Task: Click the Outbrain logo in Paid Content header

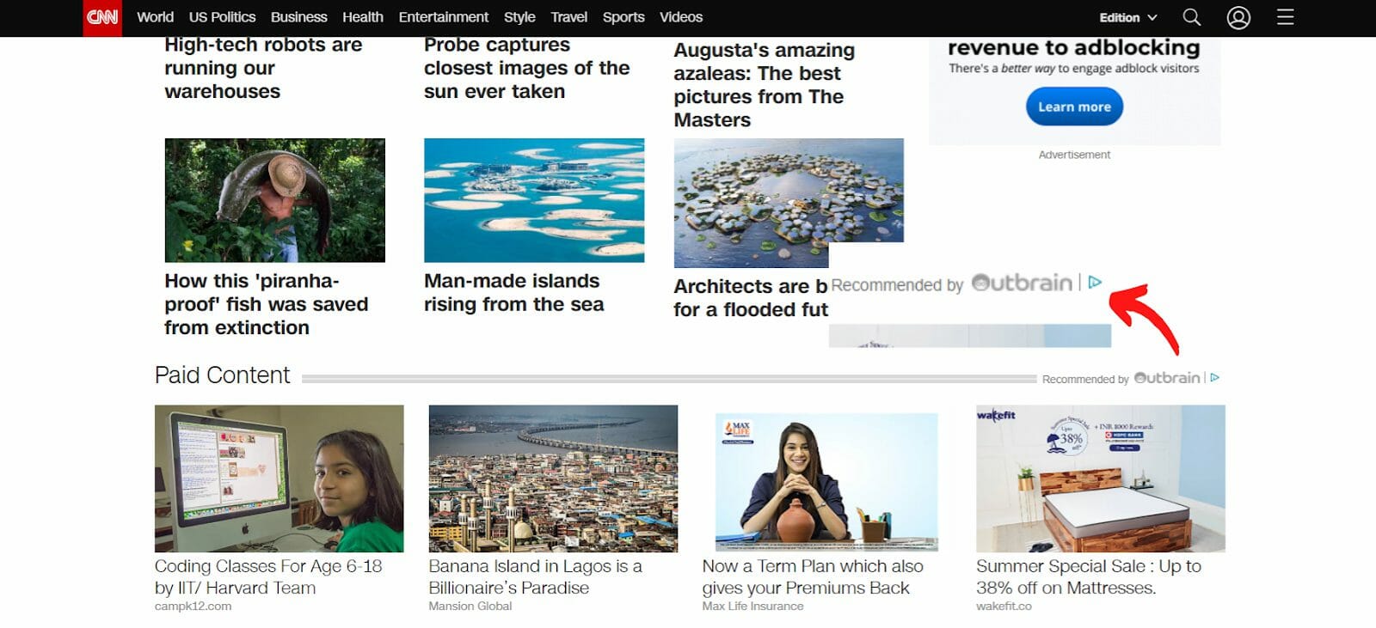Action: point(1167,378)
